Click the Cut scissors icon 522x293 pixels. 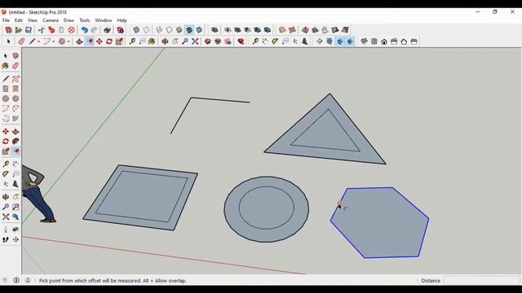[42, 30]
